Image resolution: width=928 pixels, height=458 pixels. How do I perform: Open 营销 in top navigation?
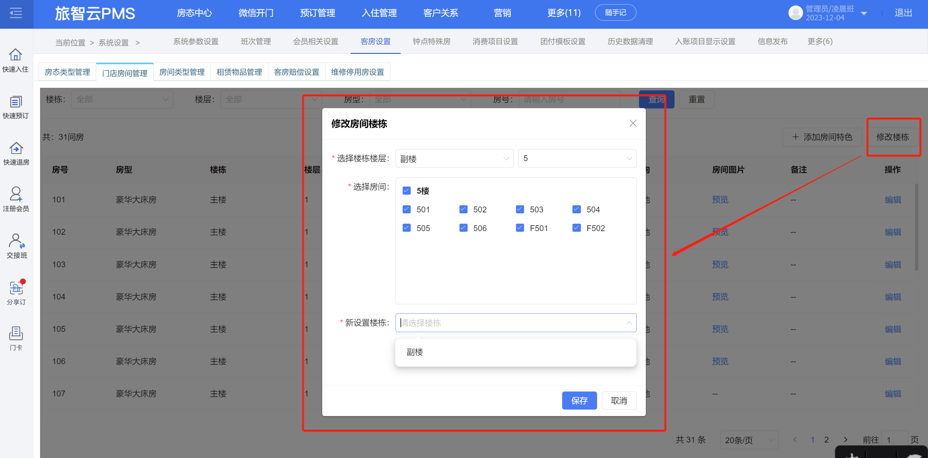tap(502, 13)
